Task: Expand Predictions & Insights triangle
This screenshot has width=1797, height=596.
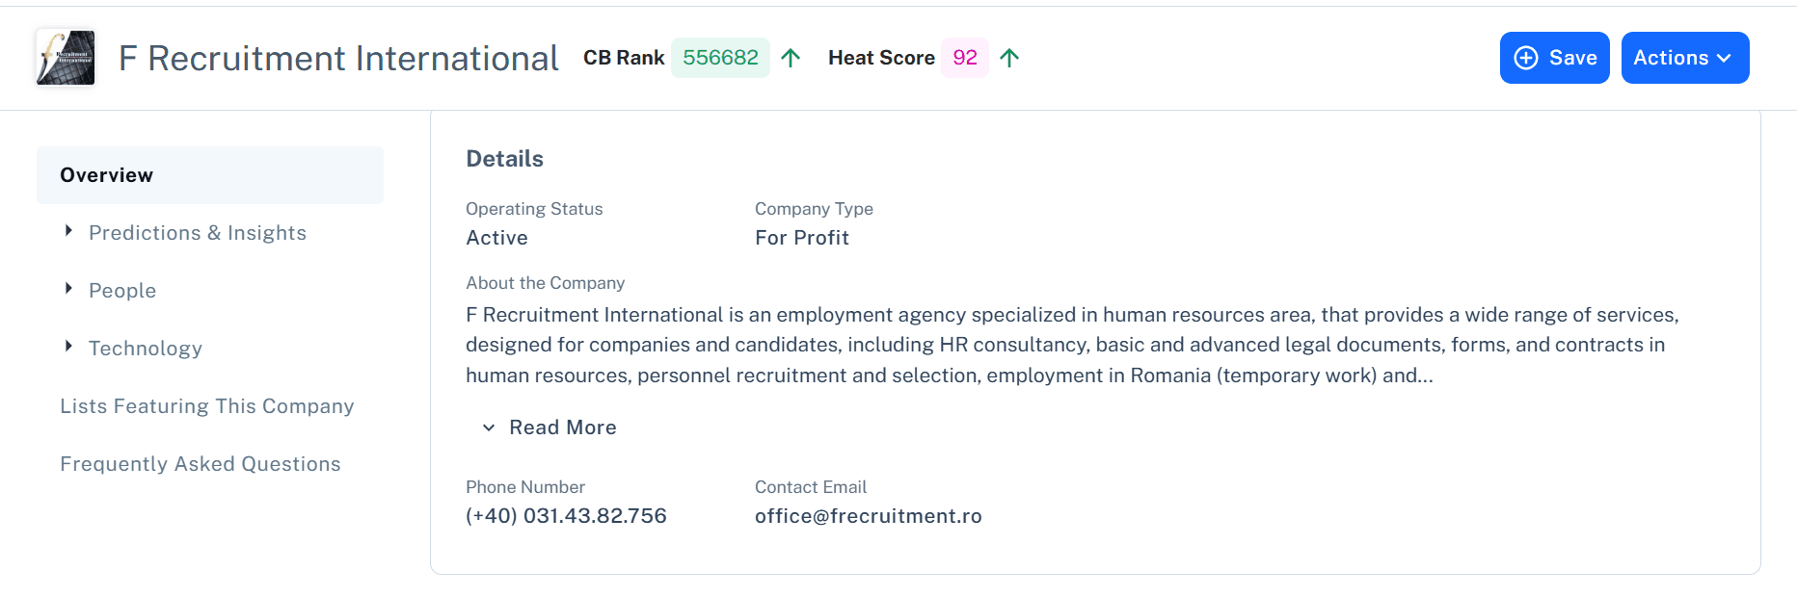Action: click(68, 231)
